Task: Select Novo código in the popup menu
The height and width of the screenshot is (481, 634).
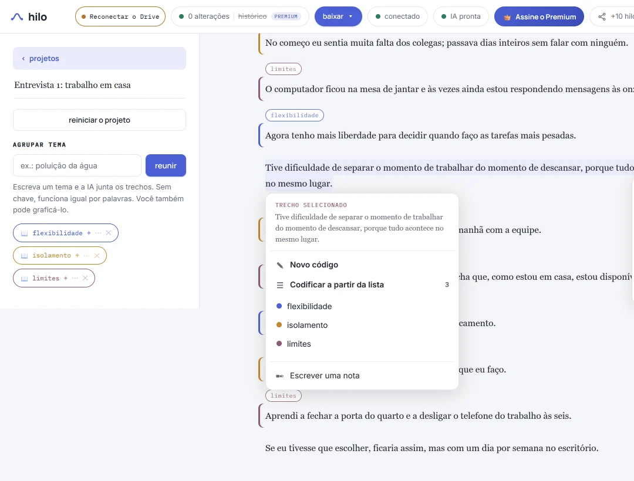Action: [362, 265]
